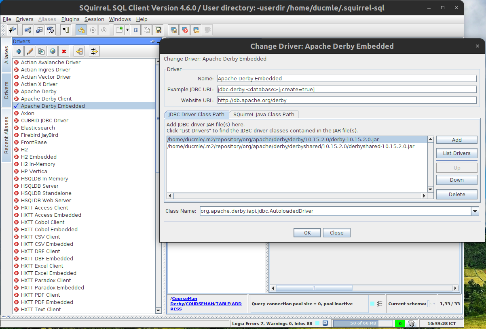Image resolution: width=486 pixels, height=329 pixels.
Task: Open the Session menu
Action: coord(94,19)
